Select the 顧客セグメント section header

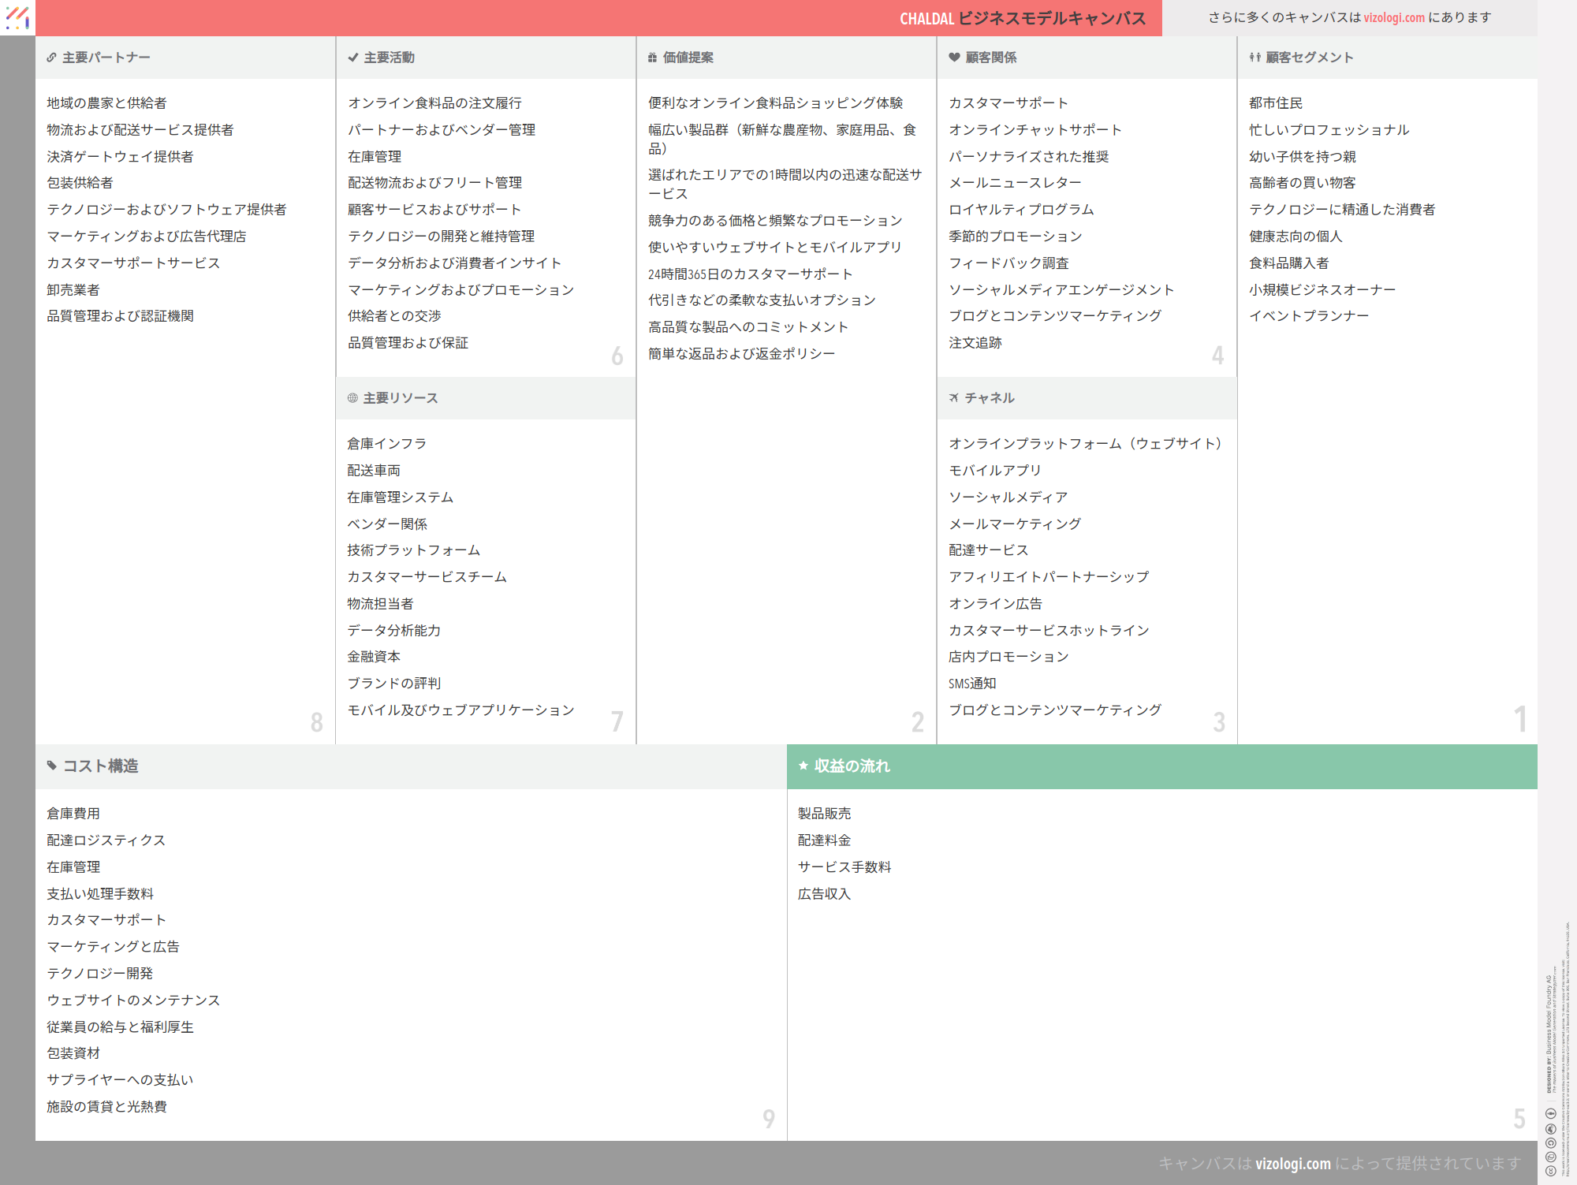tap(1309, 58)
